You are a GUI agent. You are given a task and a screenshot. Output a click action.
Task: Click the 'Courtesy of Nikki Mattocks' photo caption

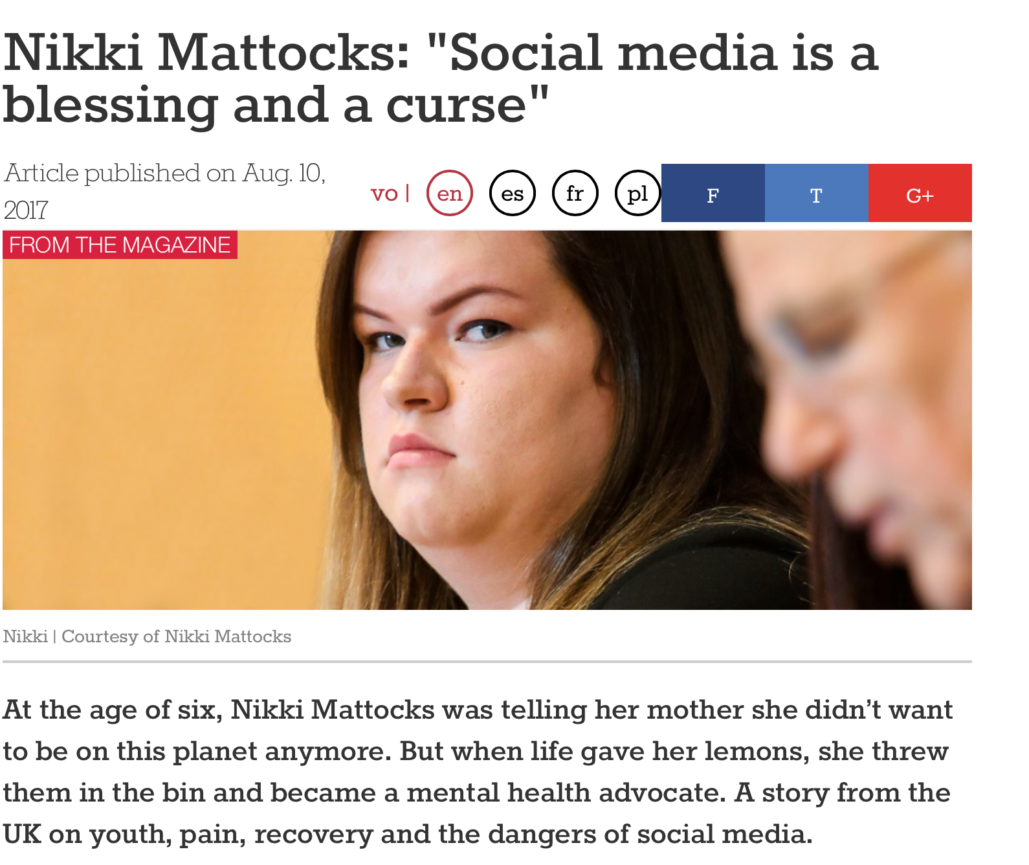176,636
